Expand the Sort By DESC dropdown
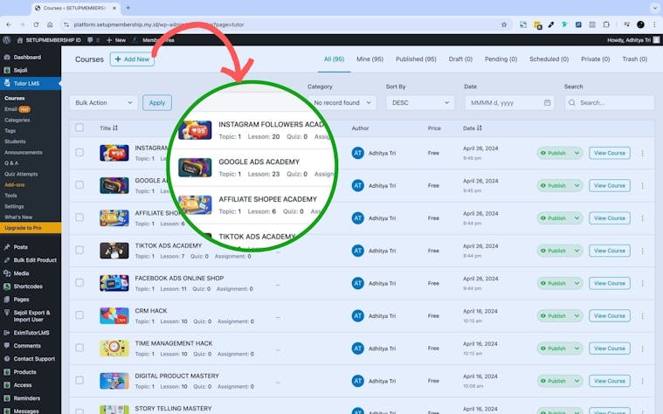 point(420,102)
